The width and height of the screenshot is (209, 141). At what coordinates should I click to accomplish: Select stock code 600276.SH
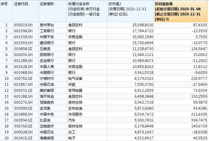(x=23, y=102)
